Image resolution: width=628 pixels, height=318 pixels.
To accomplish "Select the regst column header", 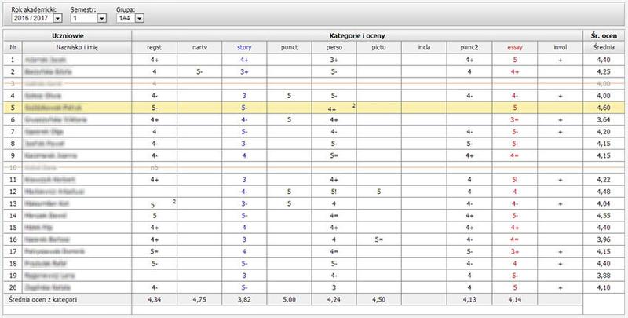I will coord(155,48).
